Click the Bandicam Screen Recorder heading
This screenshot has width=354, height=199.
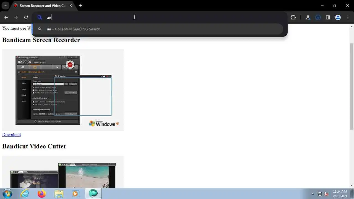(41, 40)
